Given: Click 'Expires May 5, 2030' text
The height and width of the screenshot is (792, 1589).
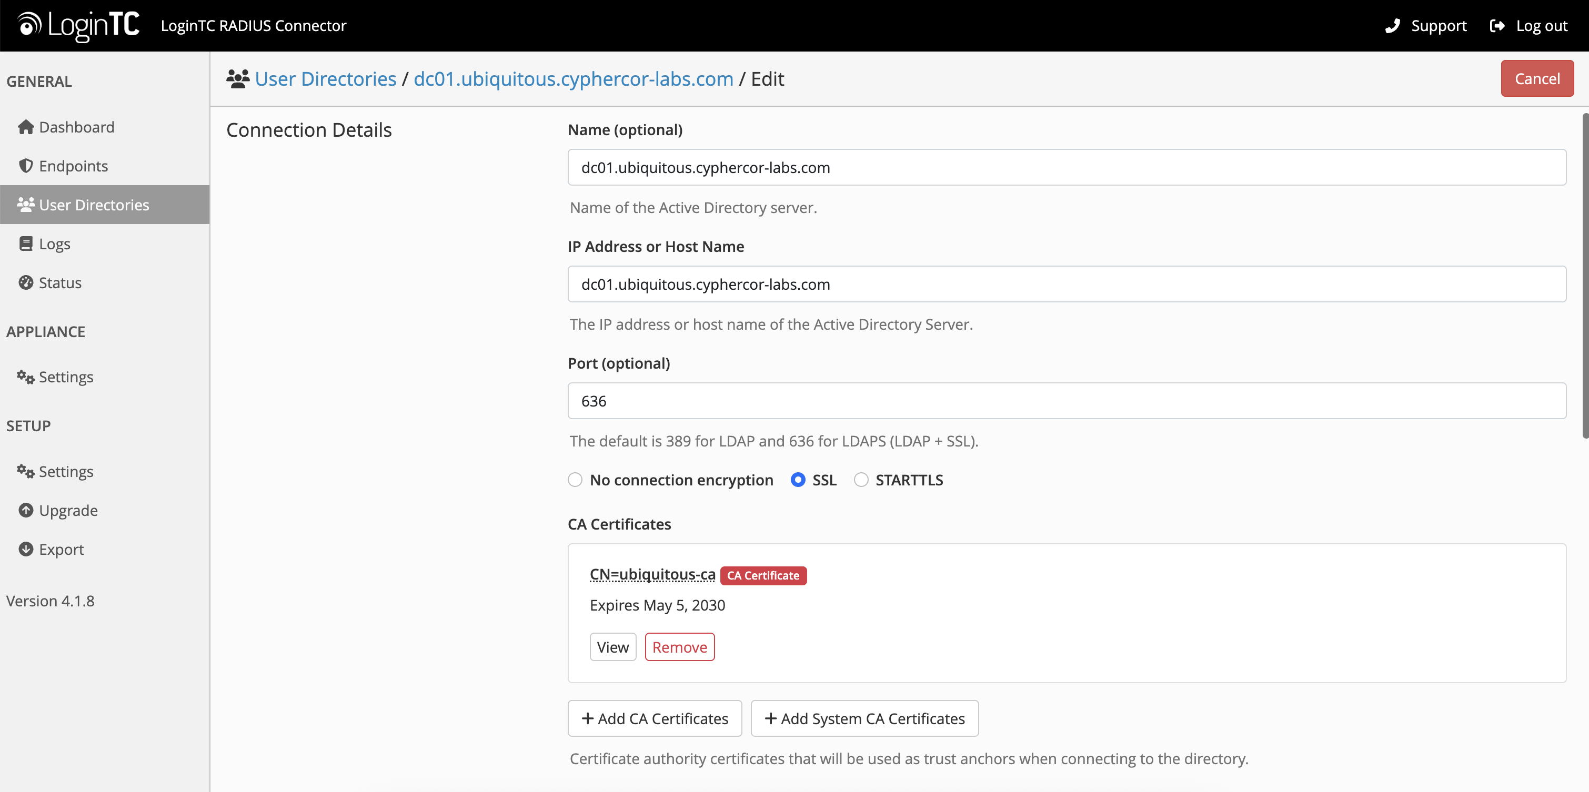Looking at the screenshot, I should 657,605.
